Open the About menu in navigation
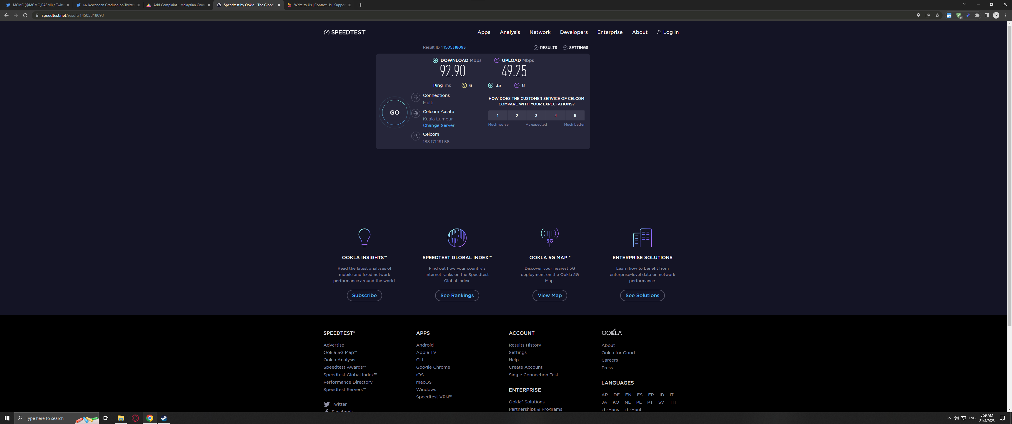 tap(640, 32)
